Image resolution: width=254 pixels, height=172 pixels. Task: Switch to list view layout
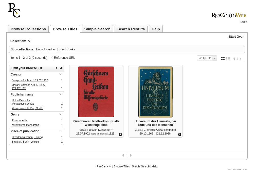tap(228, 59)
